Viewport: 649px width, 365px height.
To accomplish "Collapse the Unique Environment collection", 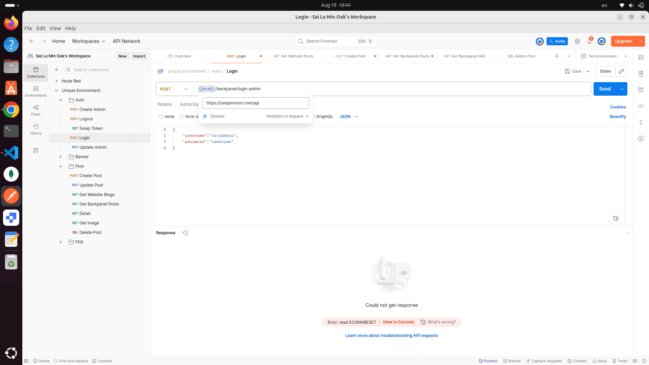I will (x=56, y=91).
